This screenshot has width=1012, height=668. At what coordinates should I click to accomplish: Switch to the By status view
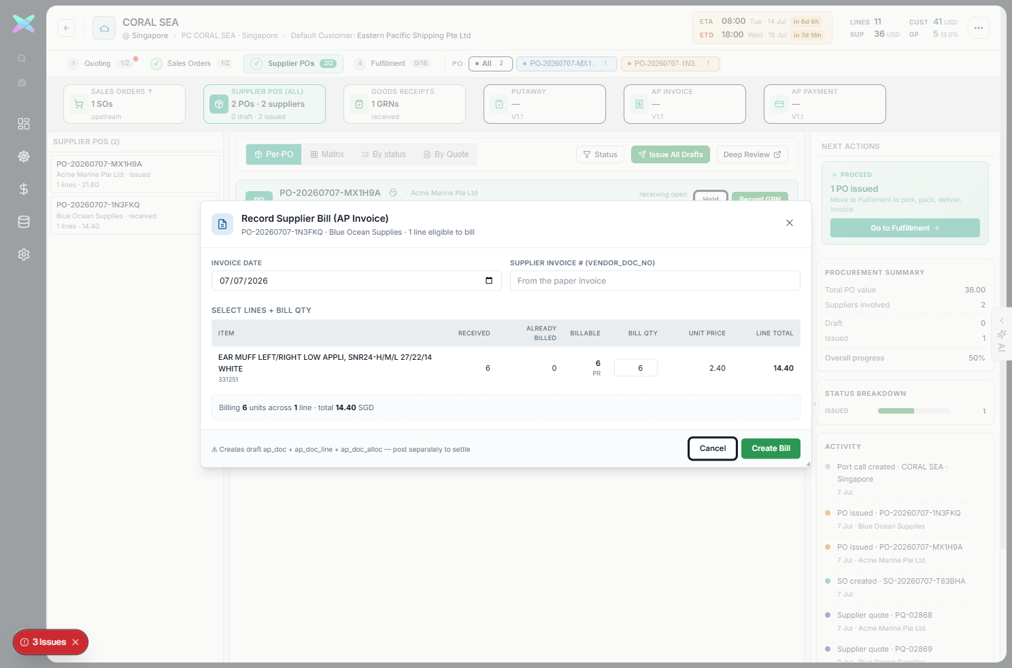point(384,154)
